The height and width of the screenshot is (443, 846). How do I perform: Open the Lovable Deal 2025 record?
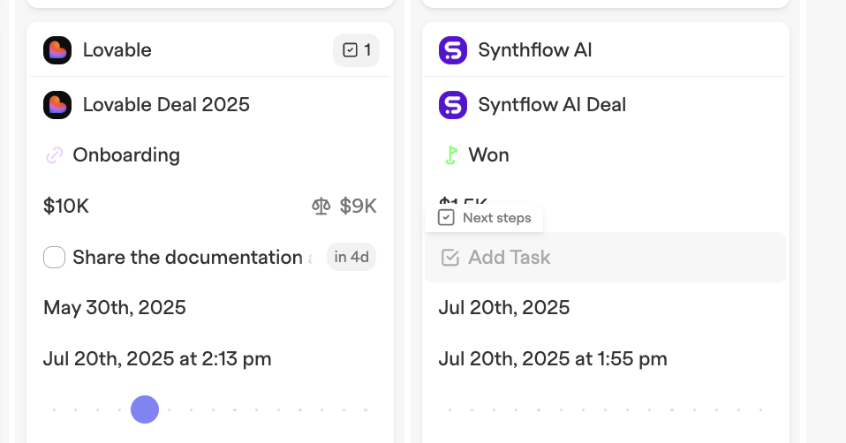click(x=166, y=104)
